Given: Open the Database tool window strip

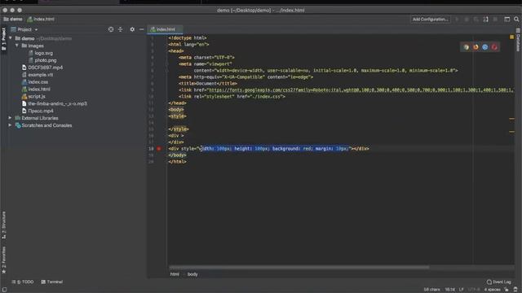Looking at the screenshot, I should [x=518, y=40].
